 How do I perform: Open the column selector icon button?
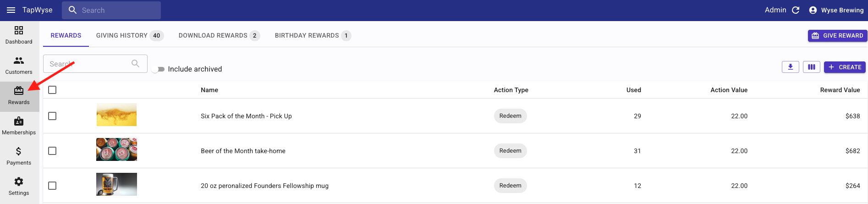click(811, 67)
